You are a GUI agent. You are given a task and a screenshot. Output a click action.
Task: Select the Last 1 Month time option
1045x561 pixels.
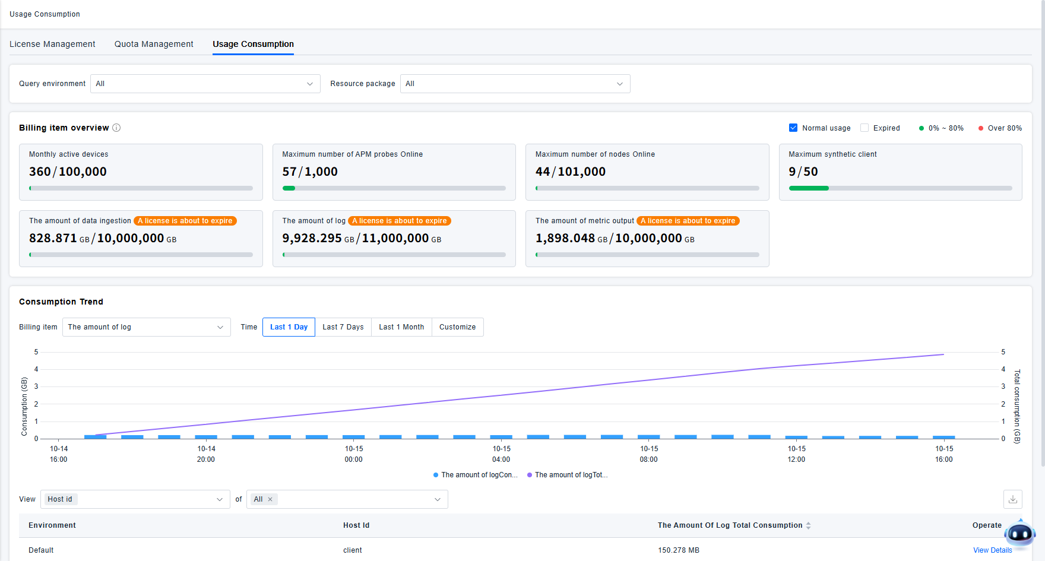pyautogui.click(x=401, y=327)
